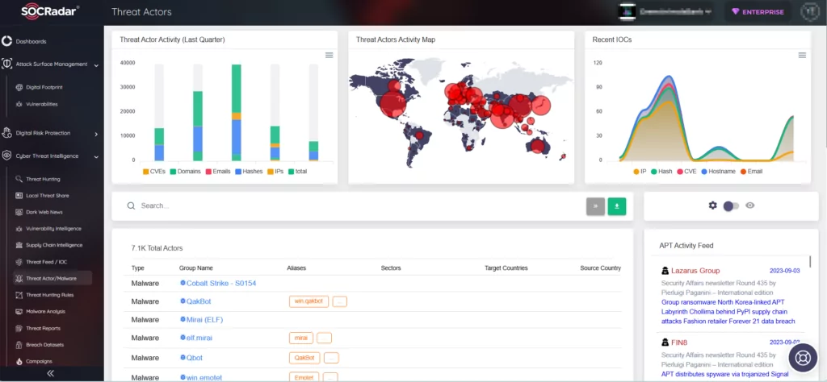Open the help lifebuoy floating button

pyautogui.click(x=803, y=359)
